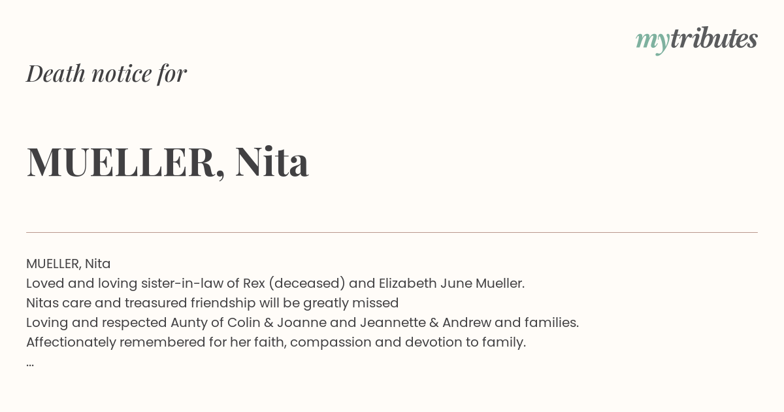Click the horizontal divider line
Screen dimensions: 784x412
click(x=392, y=232)
